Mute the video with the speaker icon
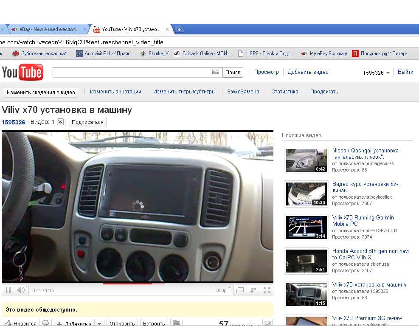This screenshot has height=326, width=419. 20,290
